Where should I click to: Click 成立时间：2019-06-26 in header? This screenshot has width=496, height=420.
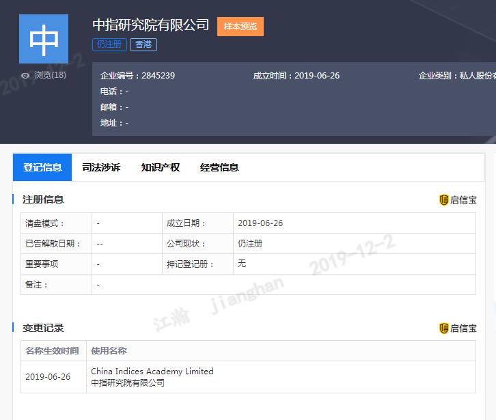coord(297,76)
